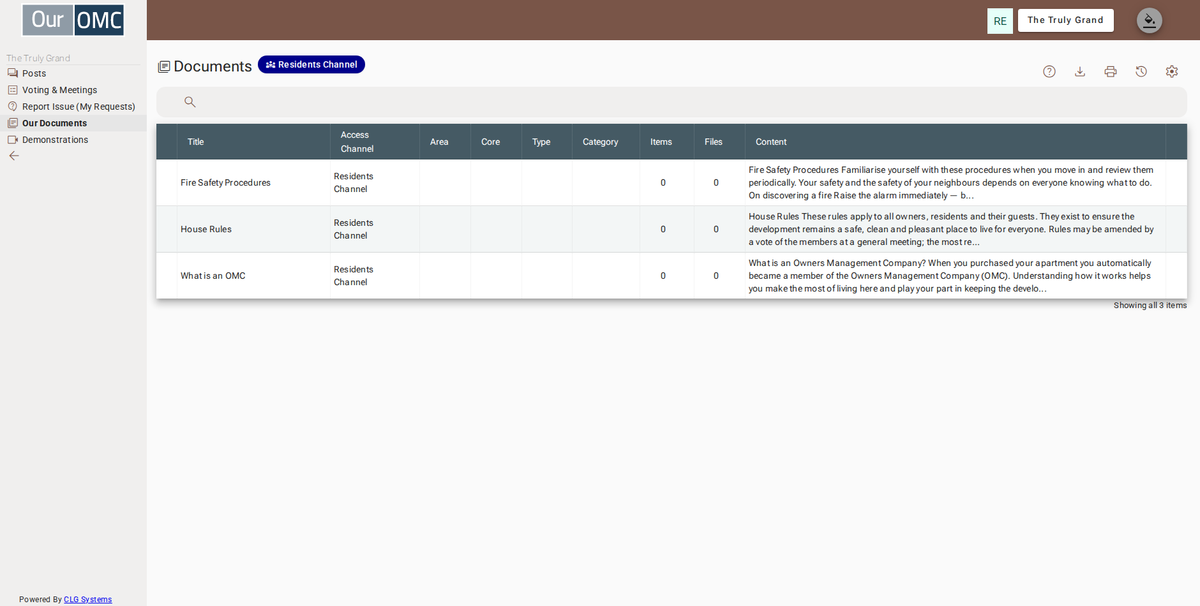Viewport: 1200px width, 606px height.
Task: Click the search magnifier icon
Action: click(190, 102)
